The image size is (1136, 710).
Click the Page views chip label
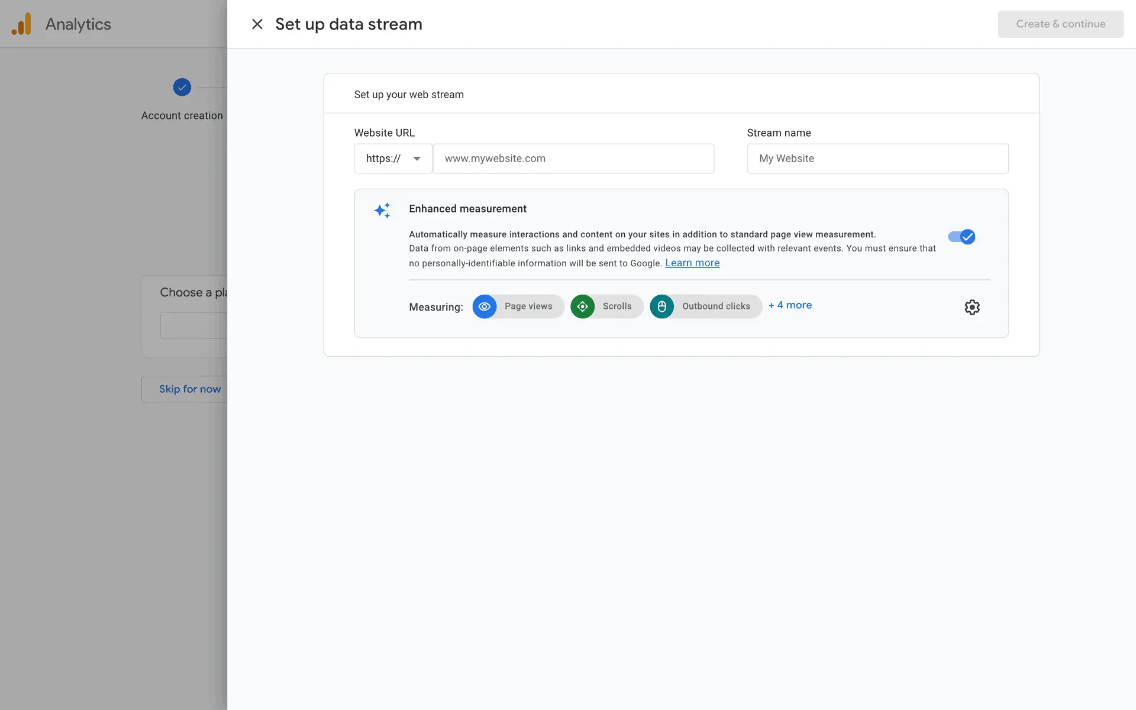click(528, 306)
